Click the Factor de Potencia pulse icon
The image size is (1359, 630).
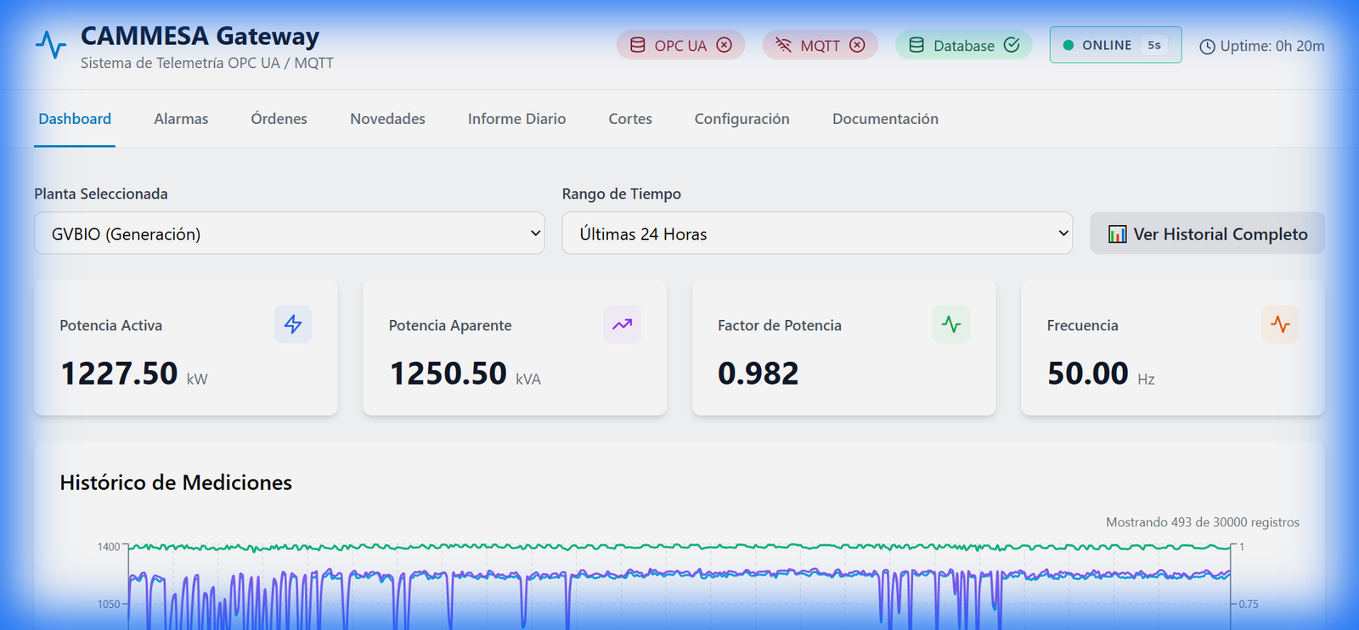pyautogui.click(x=951, y=324)
